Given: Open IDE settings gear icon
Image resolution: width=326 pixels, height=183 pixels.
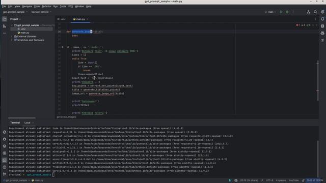Looking at the screenshot, I should tap(322, 12).
